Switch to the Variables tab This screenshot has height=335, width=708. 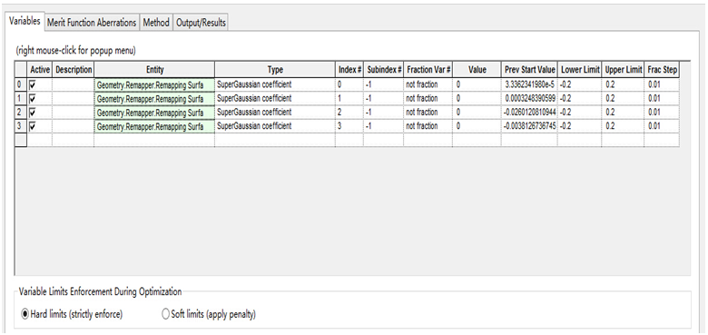[x=25, y=21]
